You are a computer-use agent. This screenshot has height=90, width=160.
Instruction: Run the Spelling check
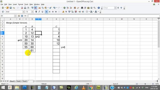pos(32,8)
